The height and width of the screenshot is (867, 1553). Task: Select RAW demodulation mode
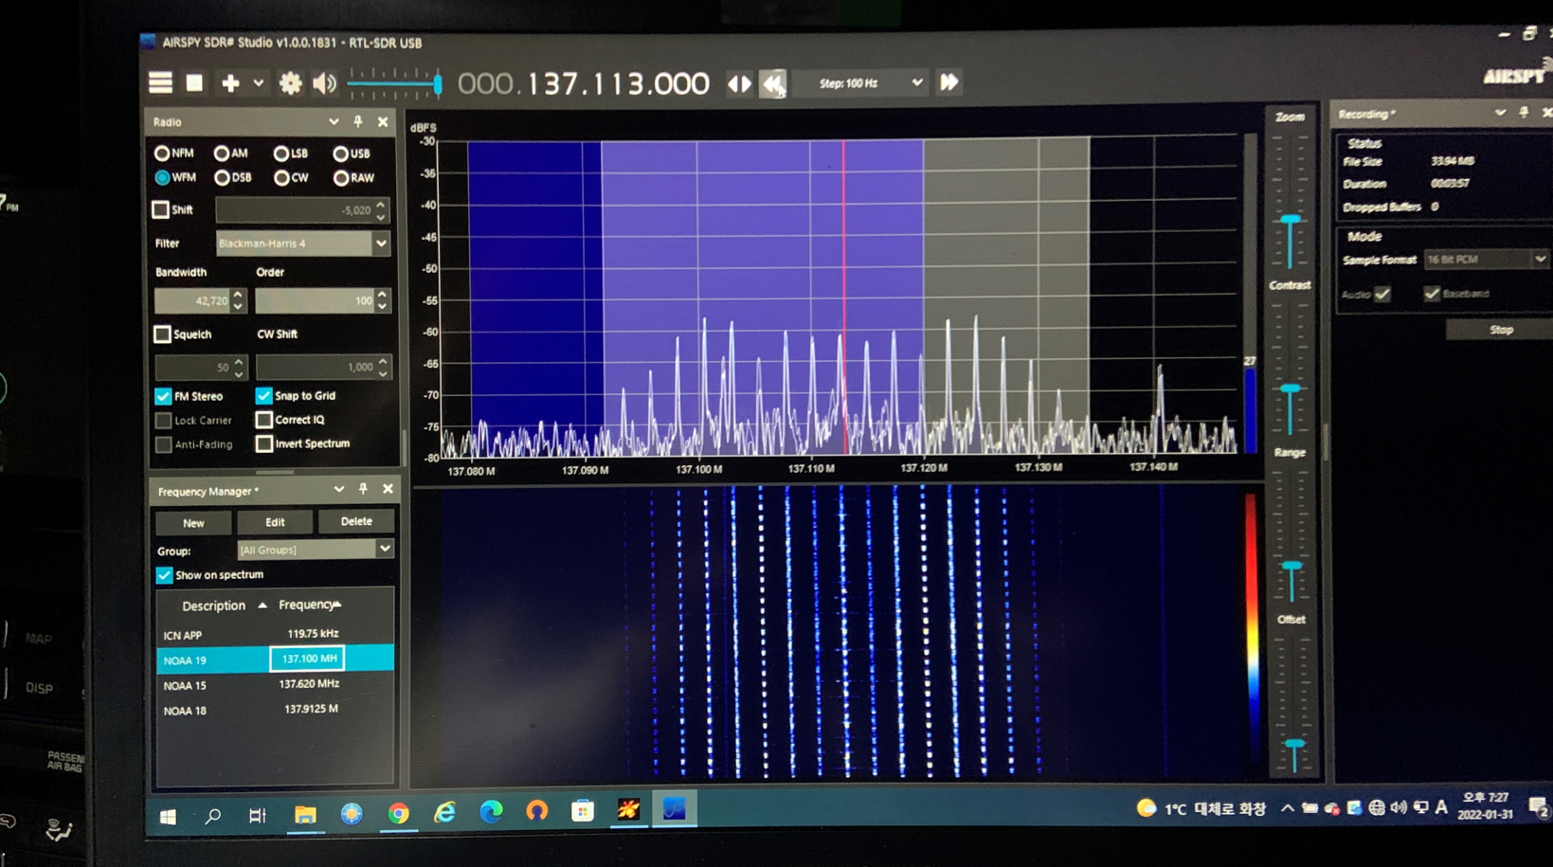[340, 177]
